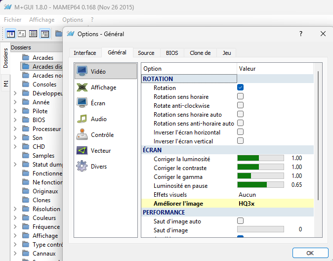333x261 pixels.
Task: Expand the Année folder tree node
Action: (x=15, y=102)
